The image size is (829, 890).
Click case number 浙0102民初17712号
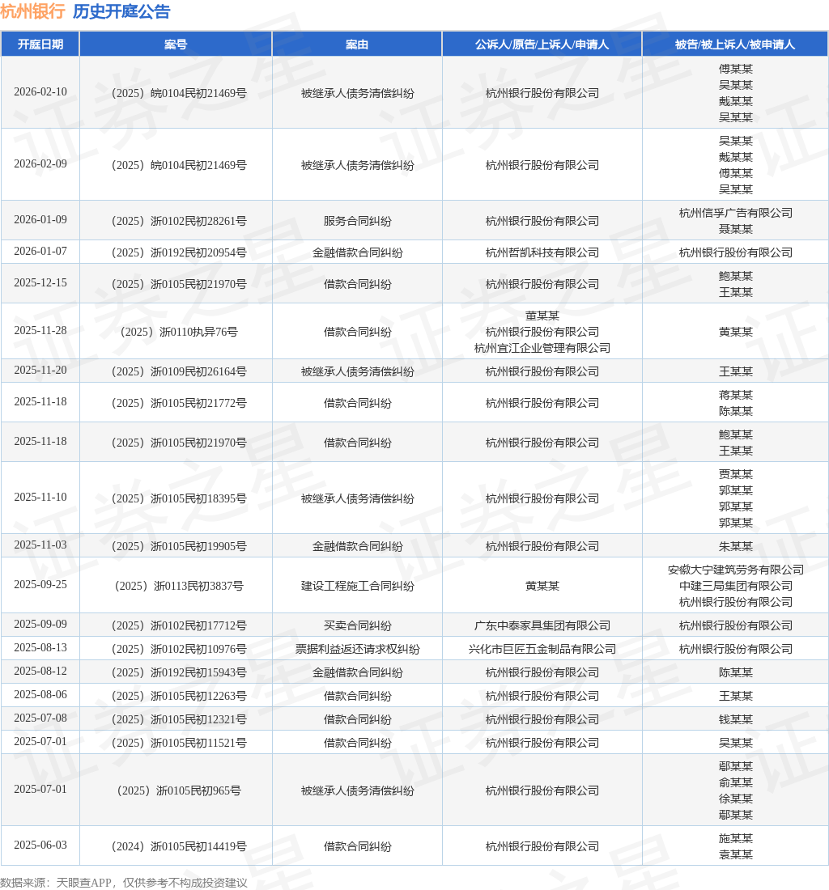(x=179, y=626)
